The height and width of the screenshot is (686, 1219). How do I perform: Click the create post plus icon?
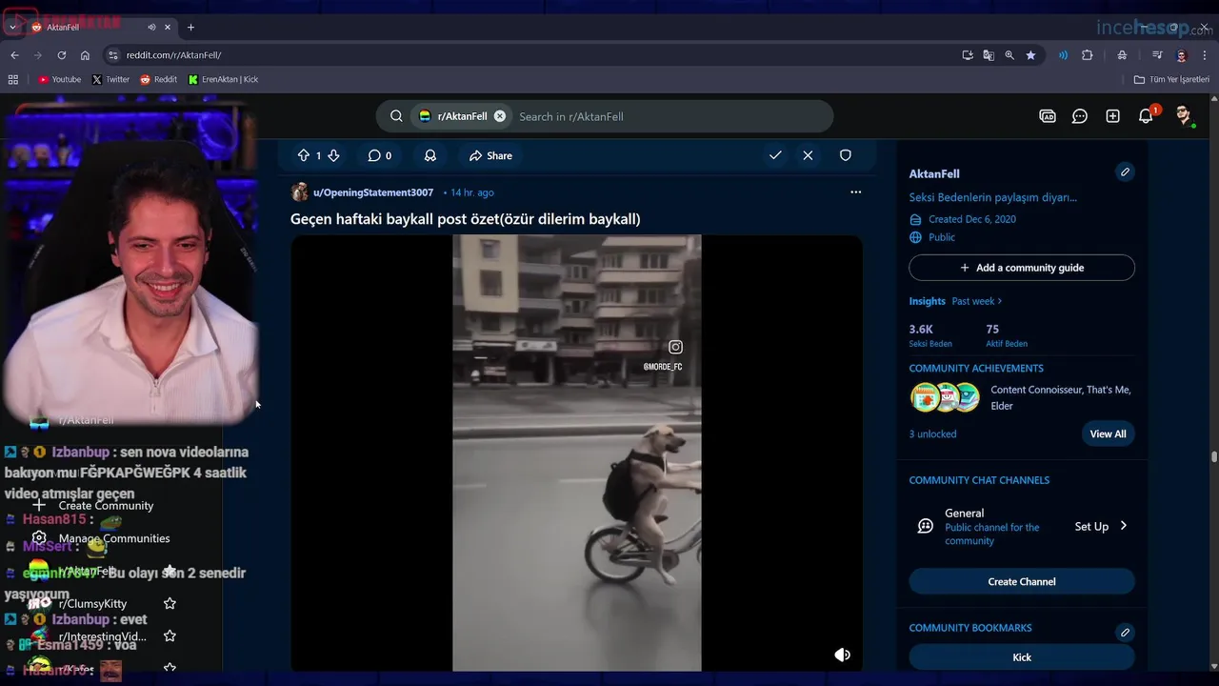coord(1112,116)
